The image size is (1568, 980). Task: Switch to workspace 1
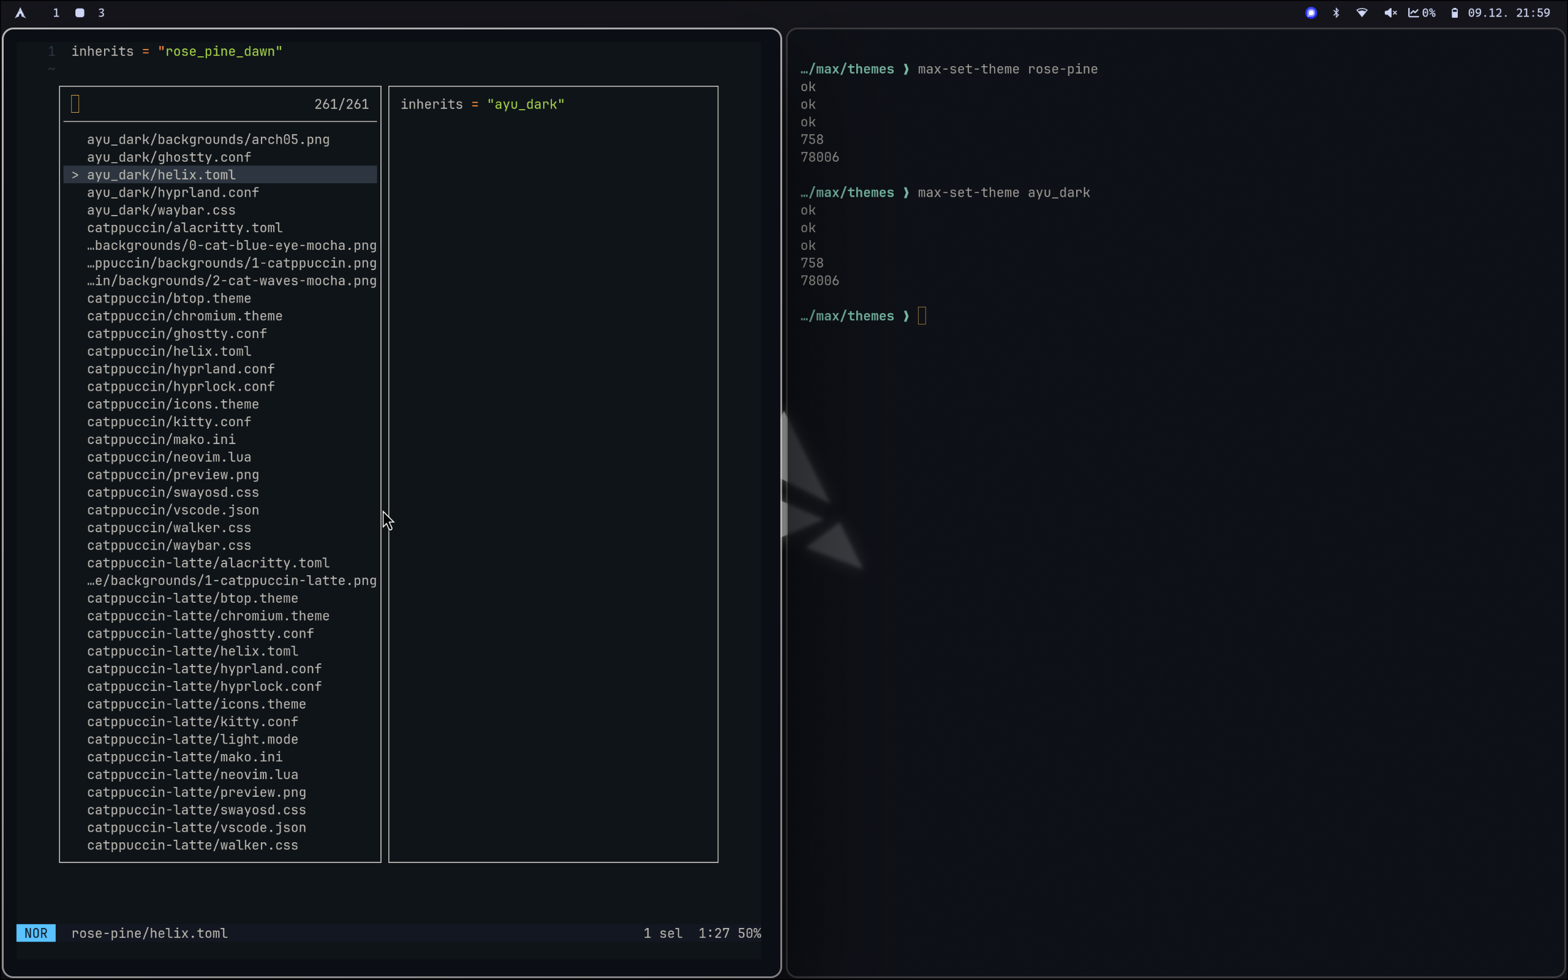[56, 12]
